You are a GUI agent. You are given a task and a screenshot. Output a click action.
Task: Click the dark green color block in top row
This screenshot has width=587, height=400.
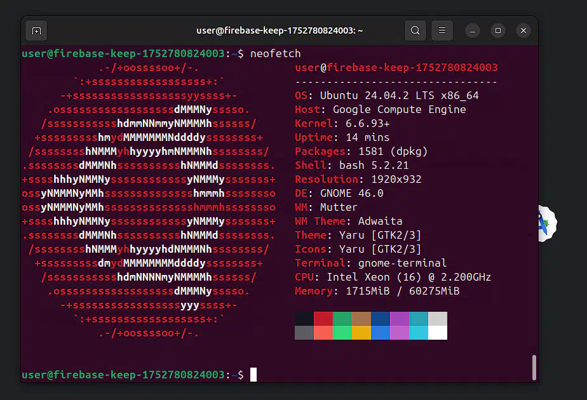pyautogui.click(x=342, y=319)
